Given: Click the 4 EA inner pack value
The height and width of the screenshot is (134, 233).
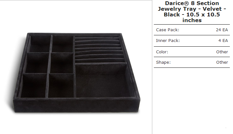Looking at the screenshot, I should click(x=223, y=41).
